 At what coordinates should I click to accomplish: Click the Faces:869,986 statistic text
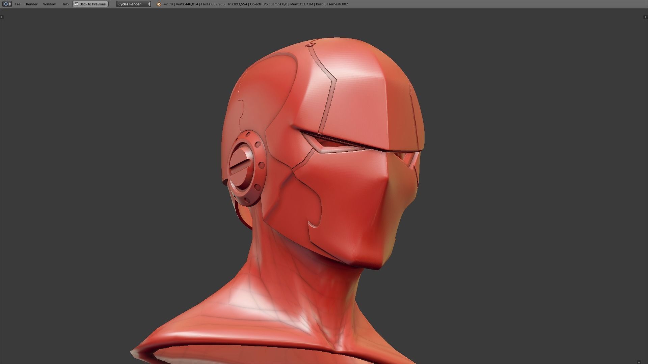coord(213,4)
